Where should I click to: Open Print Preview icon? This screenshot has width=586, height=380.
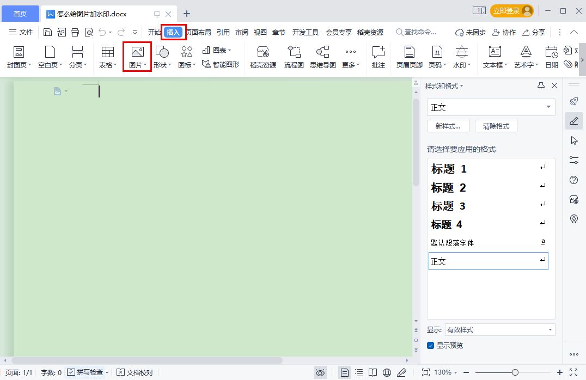(89, 32)
